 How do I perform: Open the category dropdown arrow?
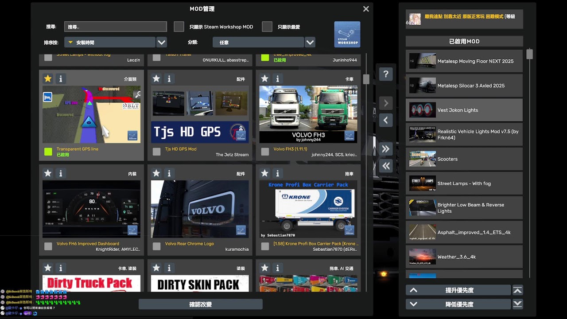pos(310,42)
